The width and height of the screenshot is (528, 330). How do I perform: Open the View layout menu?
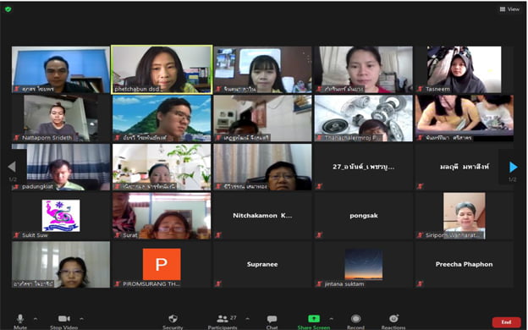pyautogui.click(x=509, y=9)
